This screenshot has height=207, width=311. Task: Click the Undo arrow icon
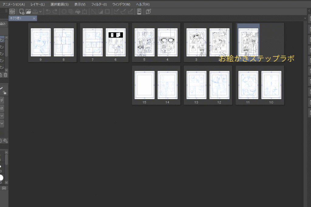(x=48, y=12)
